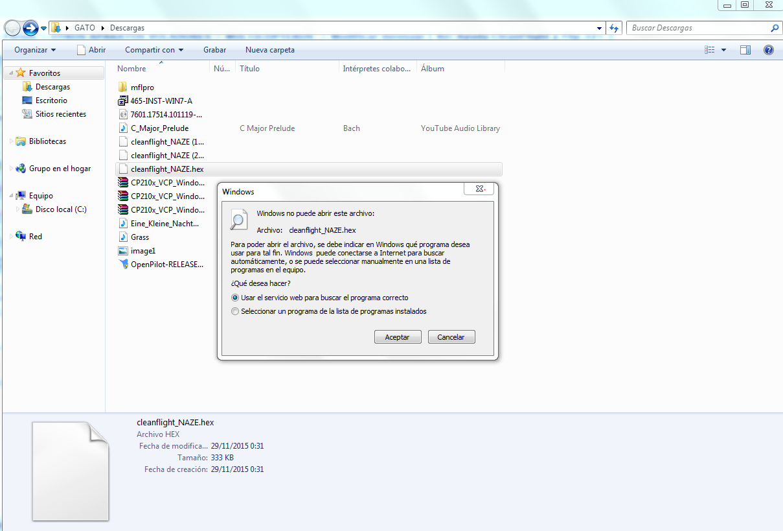Click the refresh icon beside the address bar
This screenshot has height=531, width=783.
615,28
